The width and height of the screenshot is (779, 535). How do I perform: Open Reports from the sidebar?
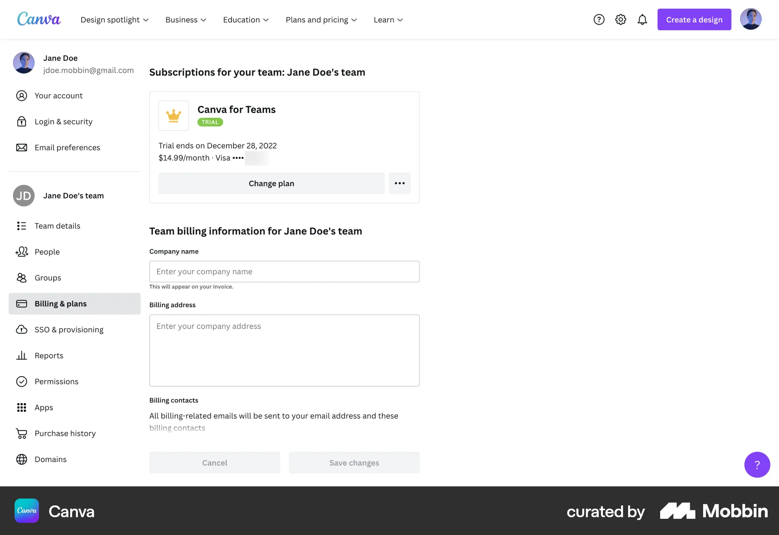[49, 355]
